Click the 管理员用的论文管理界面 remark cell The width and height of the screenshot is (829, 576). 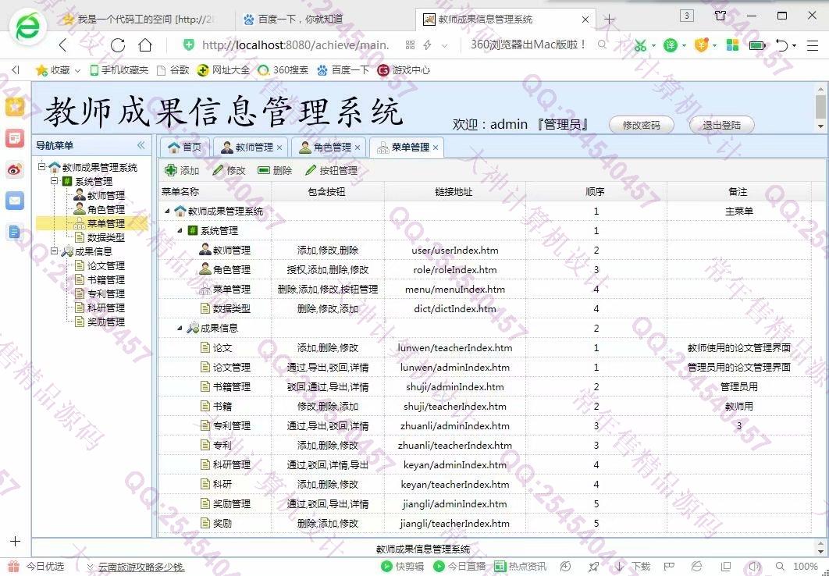pyautogui.click(x=738, y=368)
